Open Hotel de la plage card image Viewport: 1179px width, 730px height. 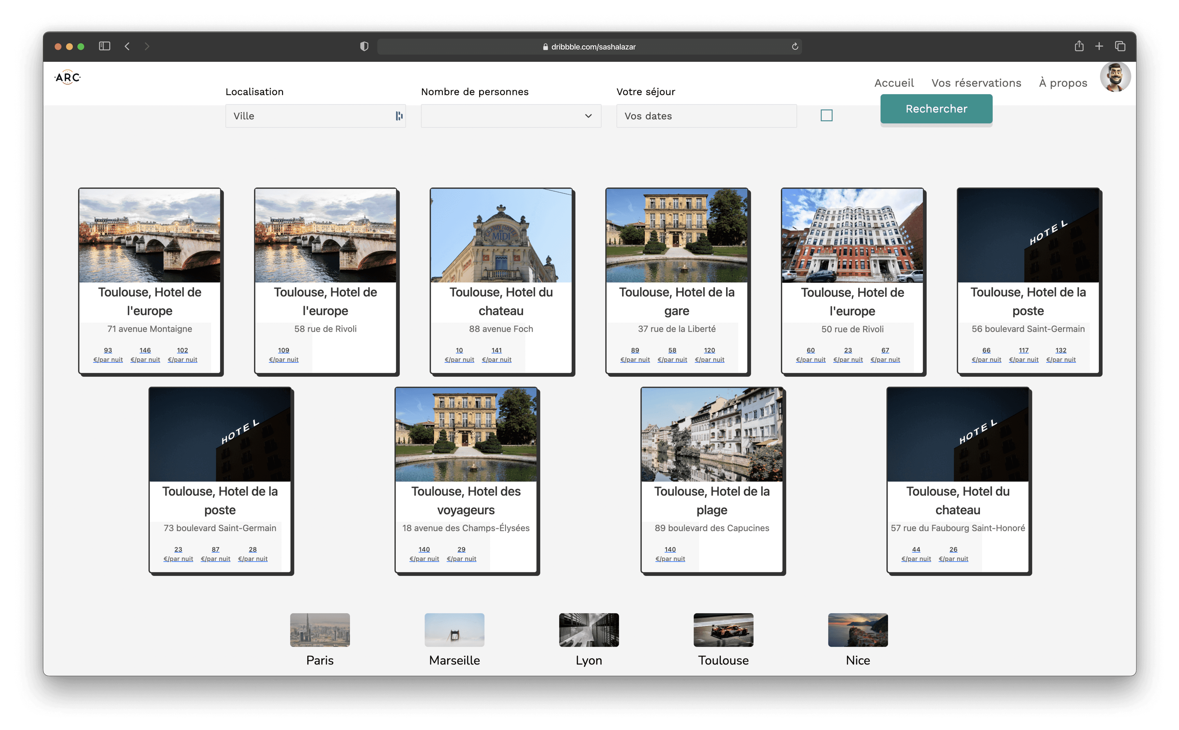point(711,434)
